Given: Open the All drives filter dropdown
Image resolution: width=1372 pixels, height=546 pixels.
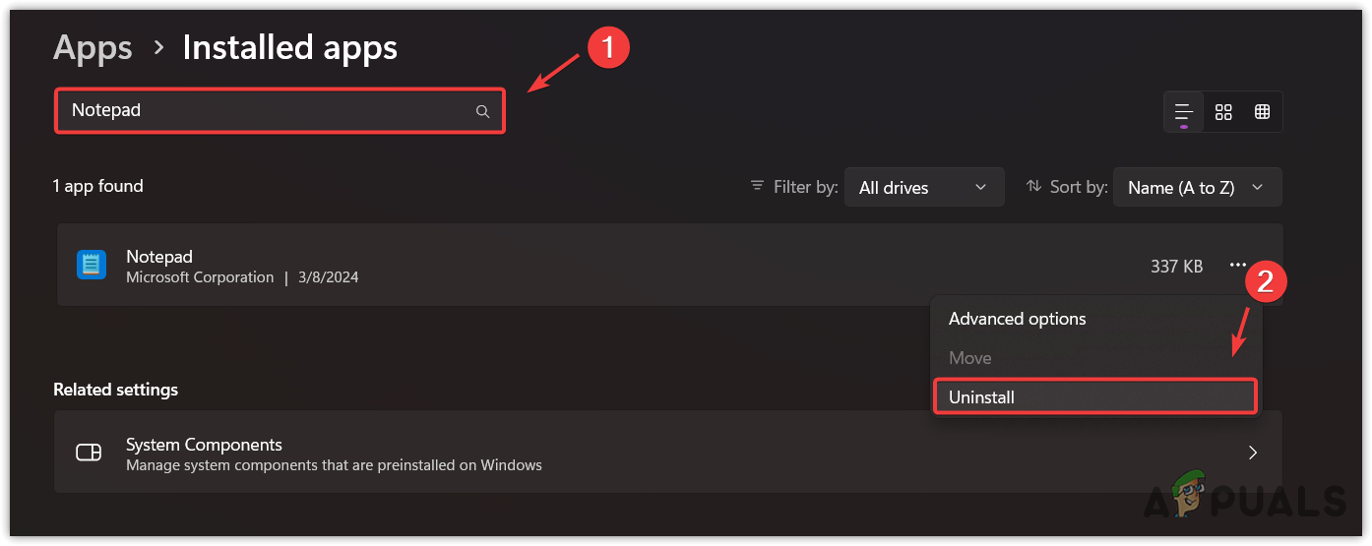Looking at the screenshot, I should 923,187.
